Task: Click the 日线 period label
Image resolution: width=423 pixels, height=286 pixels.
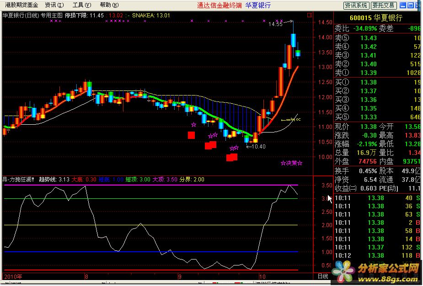Action: click(323, 276)
